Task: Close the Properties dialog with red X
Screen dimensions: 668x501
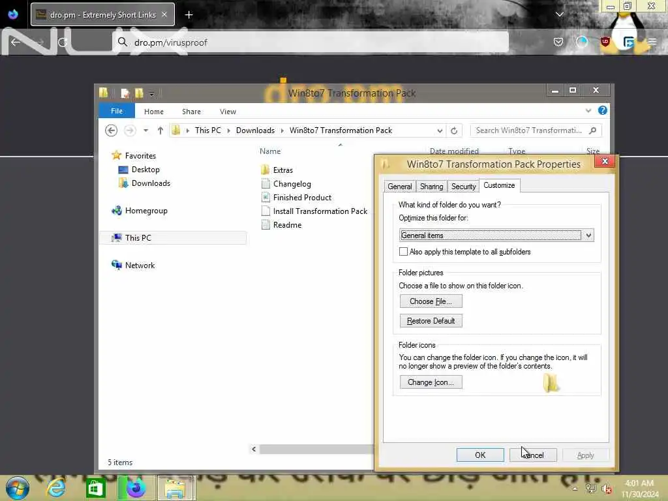Action: coord(605,161)
